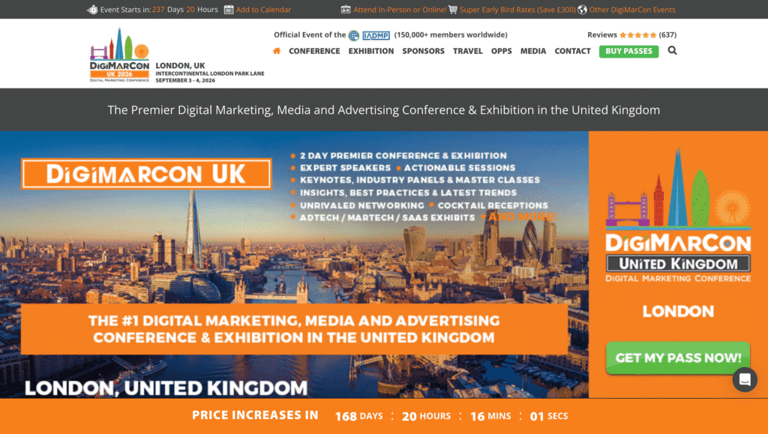Screen dimensions: 768x434
Task: Click the globe icon beside Other DigiMarCon Events
Action: pyautogui.click(x=583, y=10)
